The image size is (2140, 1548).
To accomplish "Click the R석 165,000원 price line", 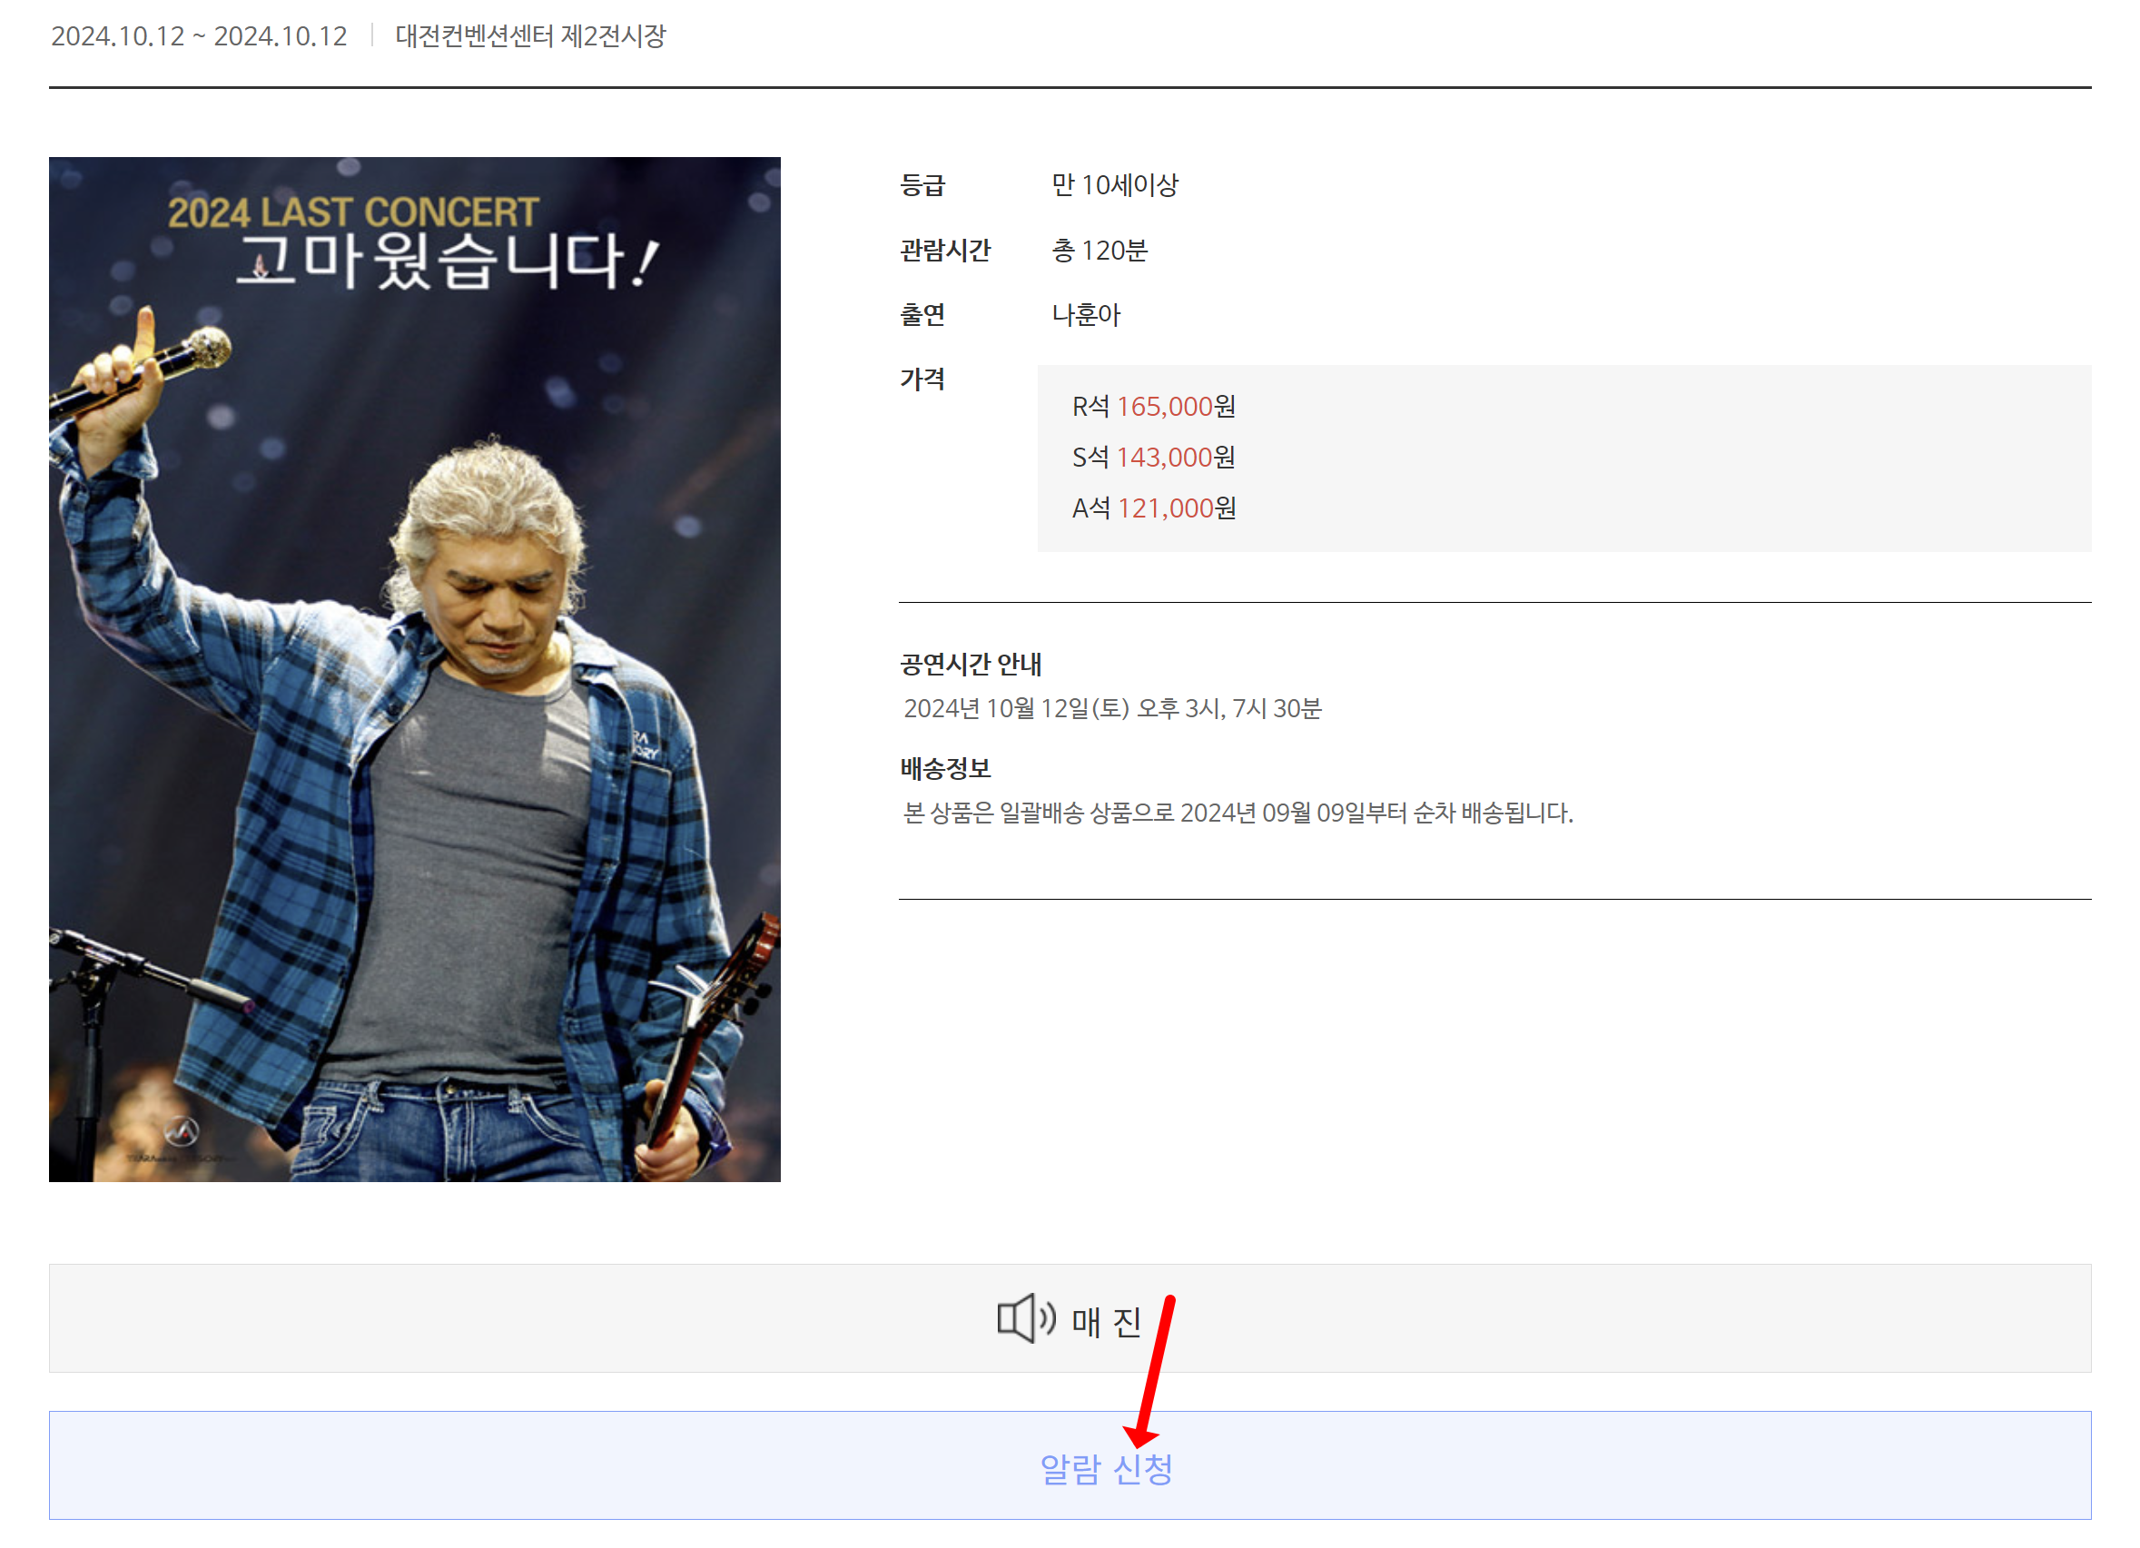I will [1153, 407].
